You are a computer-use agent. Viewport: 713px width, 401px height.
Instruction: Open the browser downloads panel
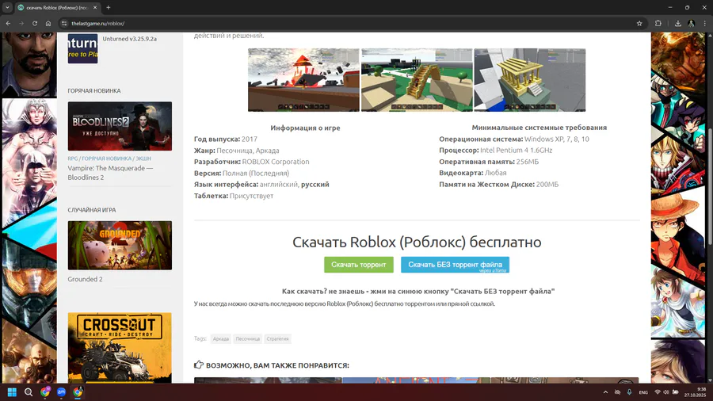pos(678,23)
